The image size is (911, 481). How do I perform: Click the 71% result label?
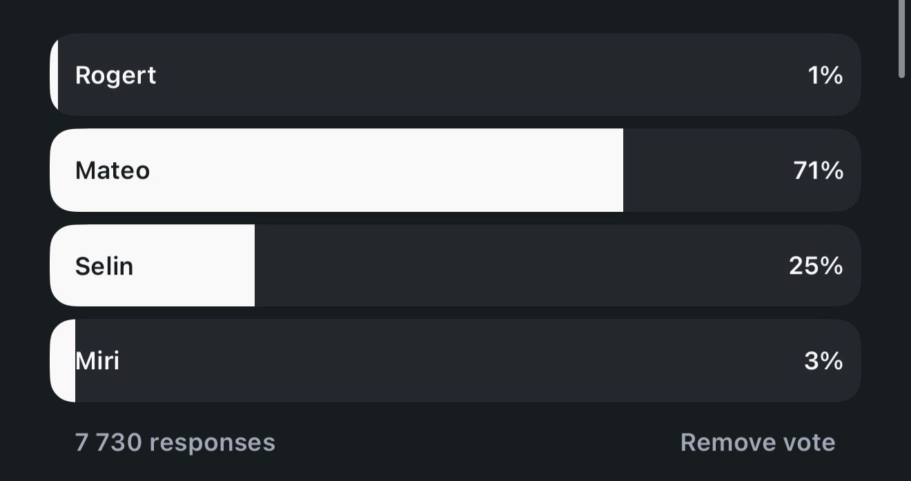click(x=819, y=170)
